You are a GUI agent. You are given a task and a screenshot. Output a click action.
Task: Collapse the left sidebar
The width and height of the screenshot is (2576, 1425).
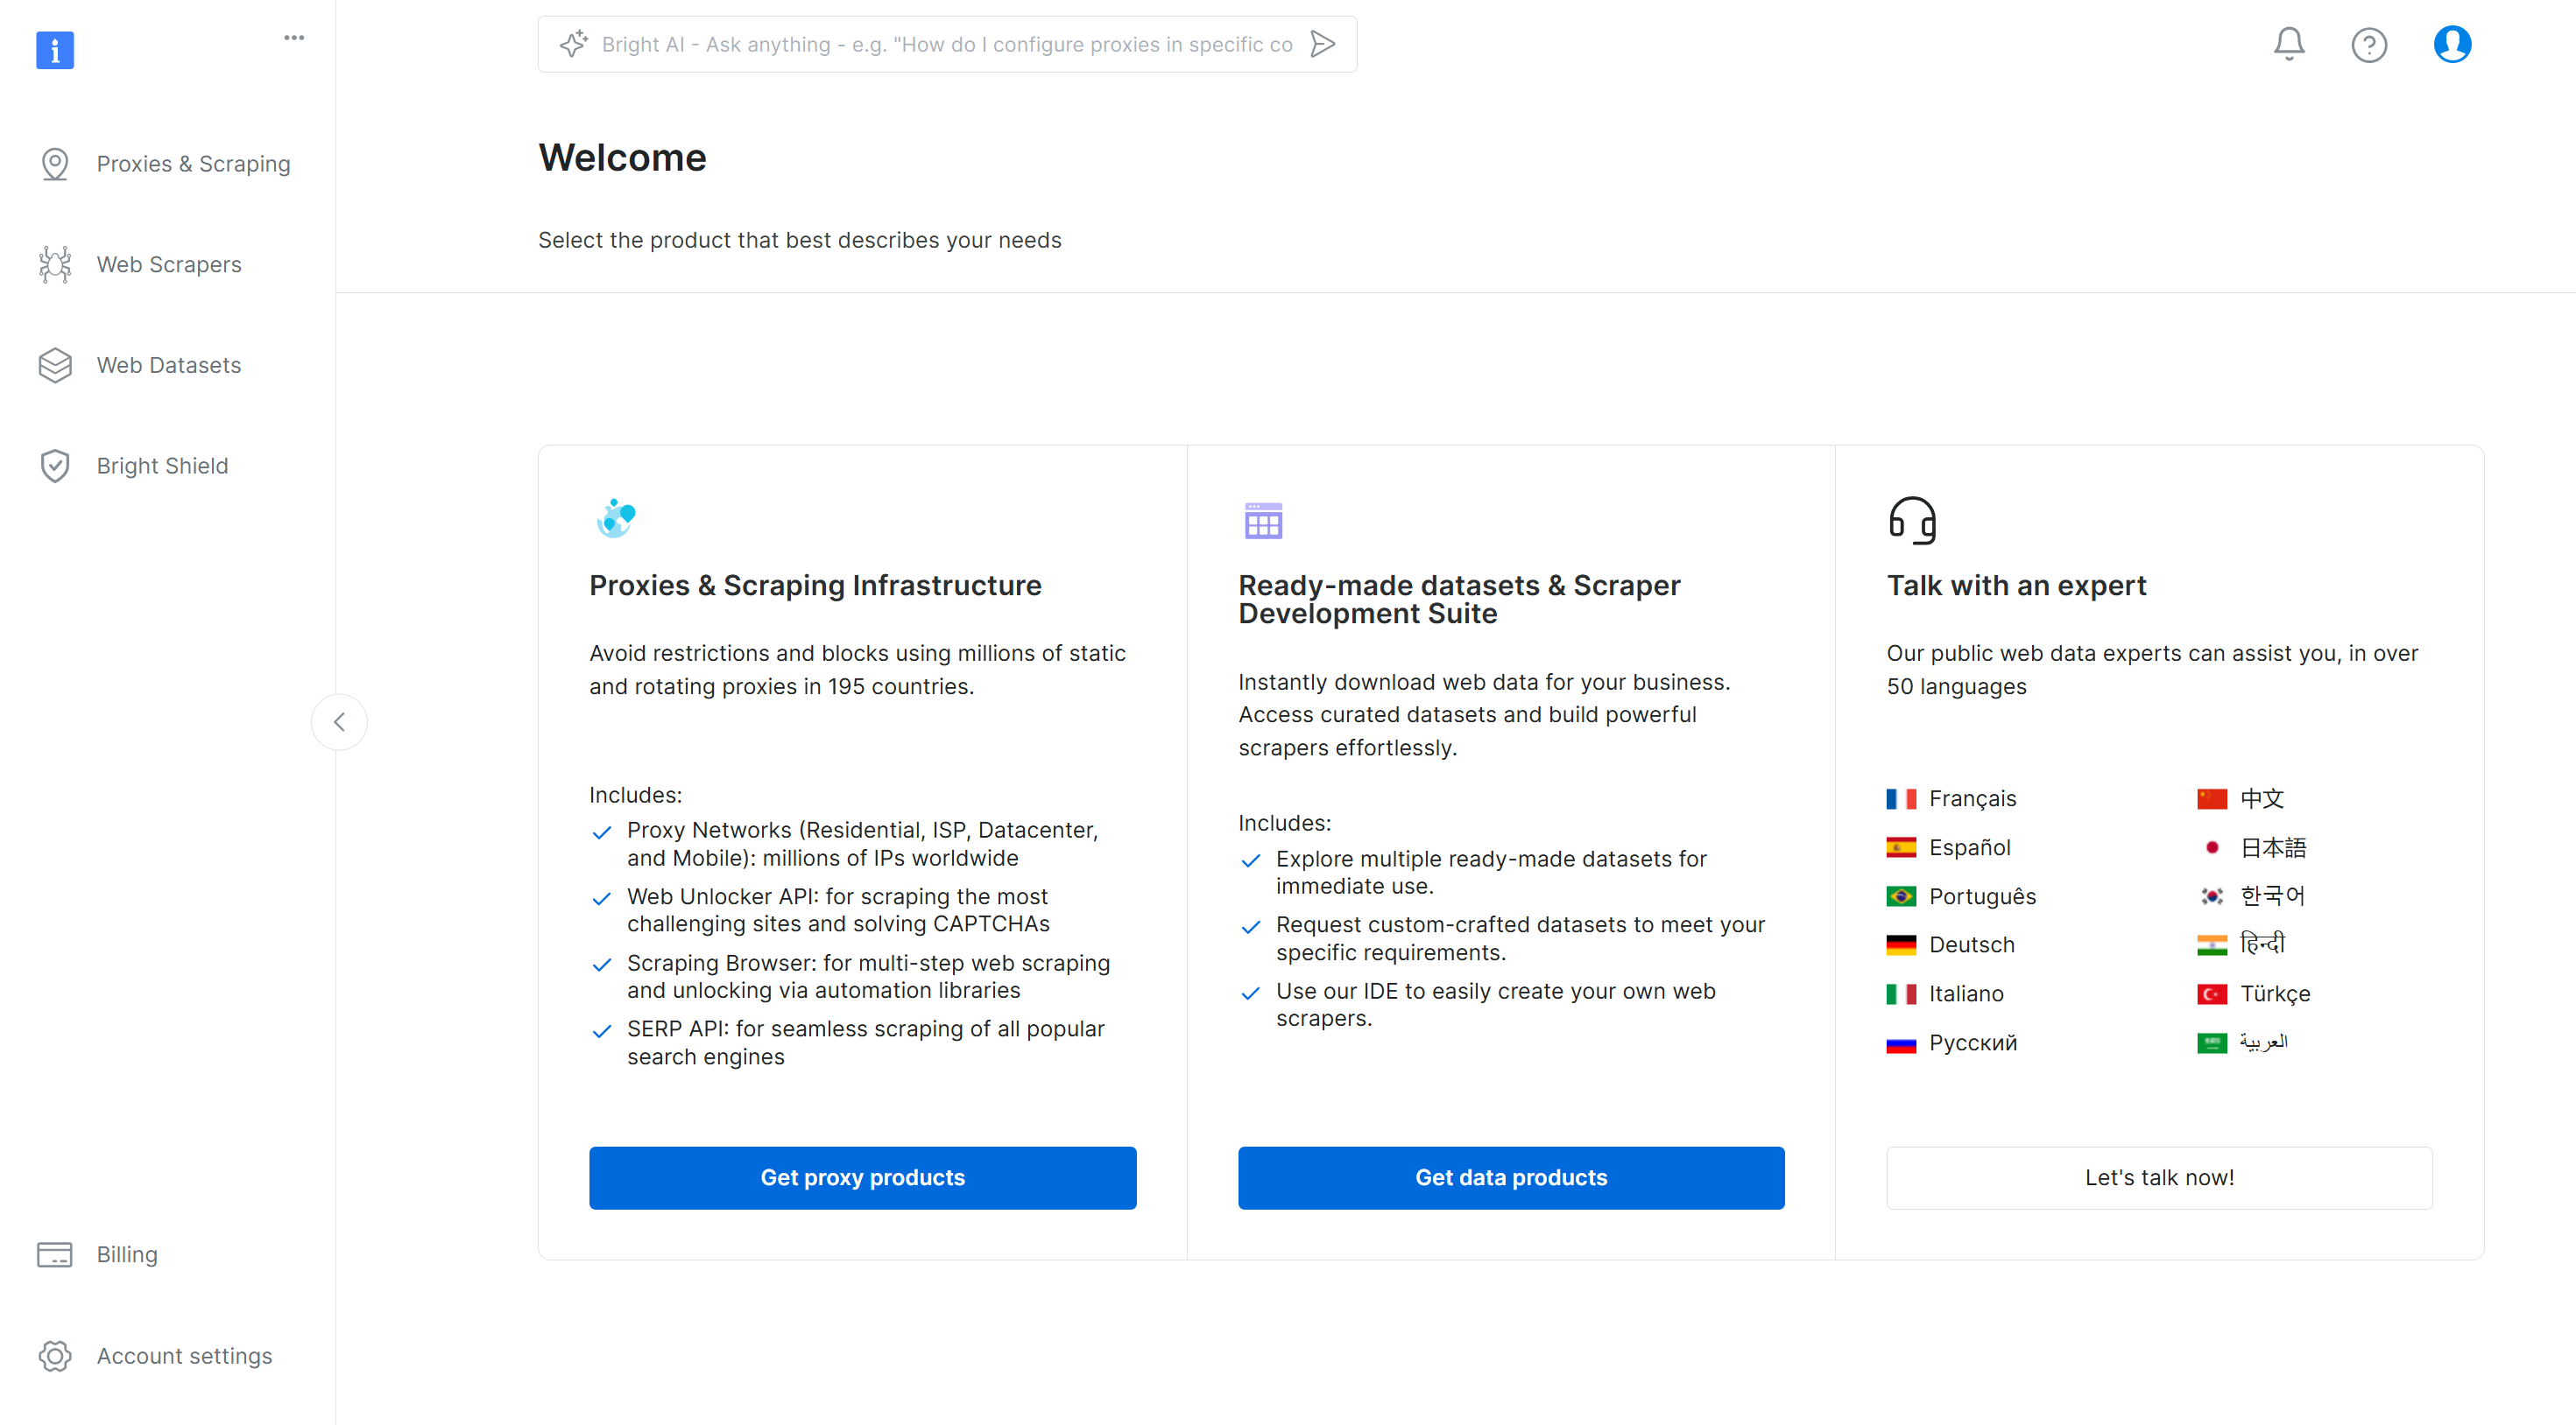point(339,721)
